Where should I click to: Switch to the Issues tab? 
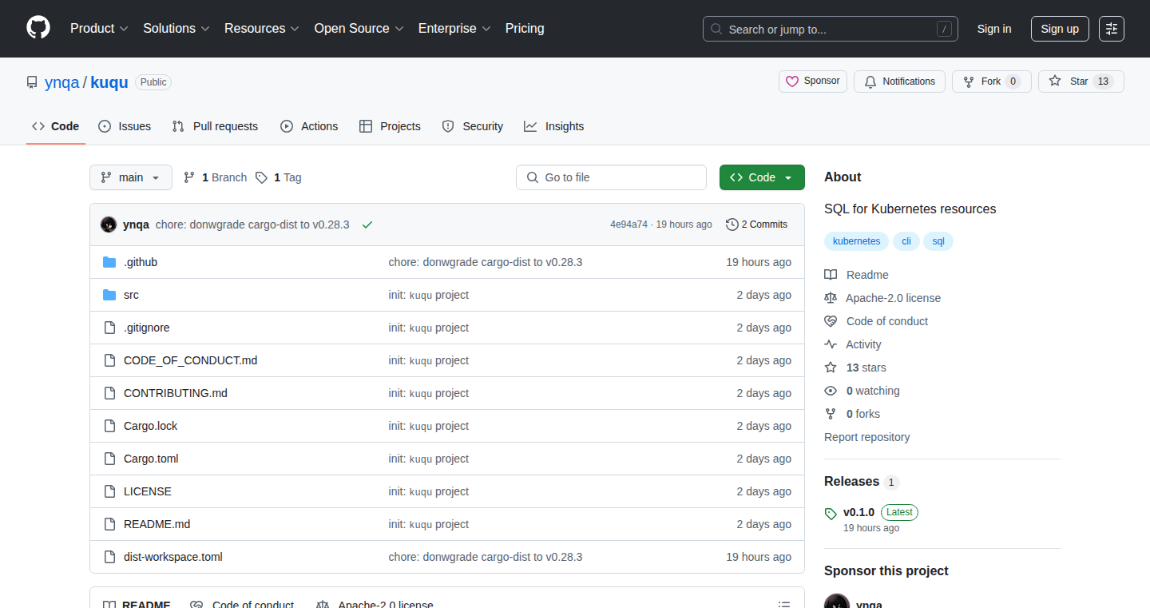(x=125, y=126)
